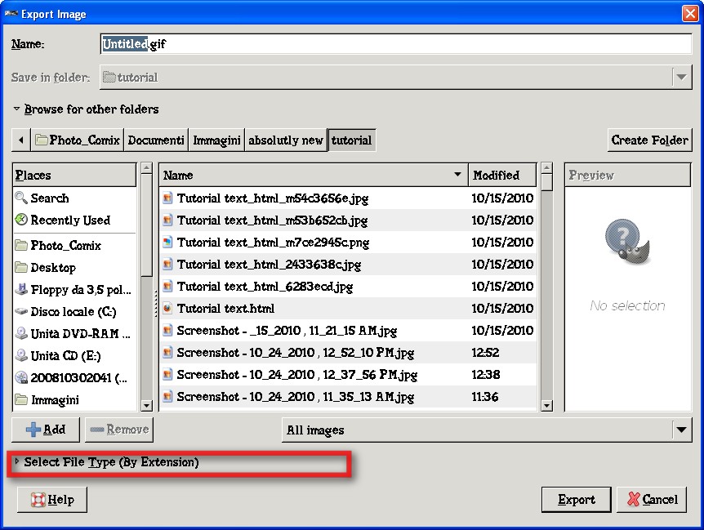Click icon of Screenshot 12_37_56 PM.jpg
Image resolution: width=704 pixels, height=530 pixels.
[167, 374]
